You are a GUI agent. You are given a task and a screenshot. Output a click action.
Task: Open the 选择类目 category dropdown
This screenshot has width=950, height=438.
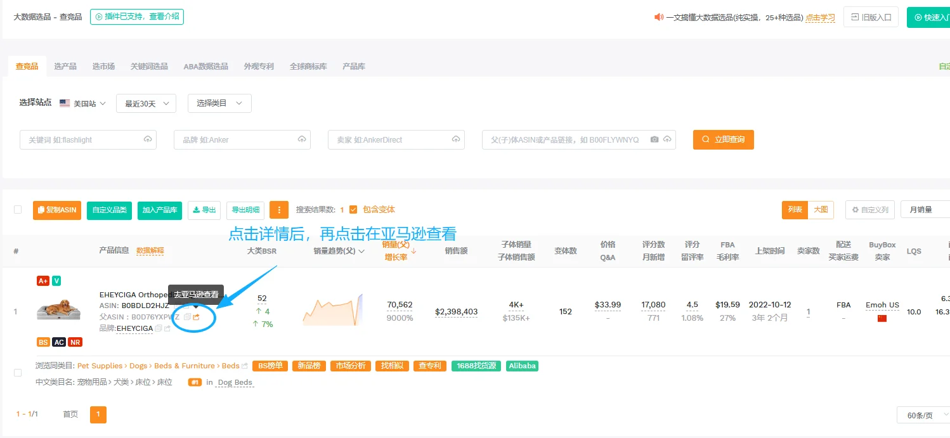(219, 103)
